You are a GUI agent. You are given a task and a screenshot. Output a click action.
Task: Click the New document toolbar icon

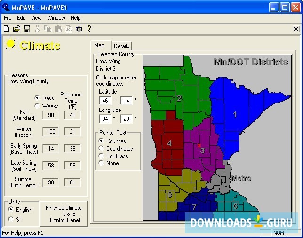coord(7,29)
